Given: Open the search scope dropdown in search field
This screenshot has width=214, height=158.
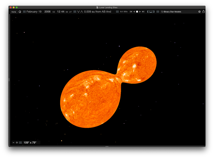Looking at the screenshot, I should [x=162, y=12].
